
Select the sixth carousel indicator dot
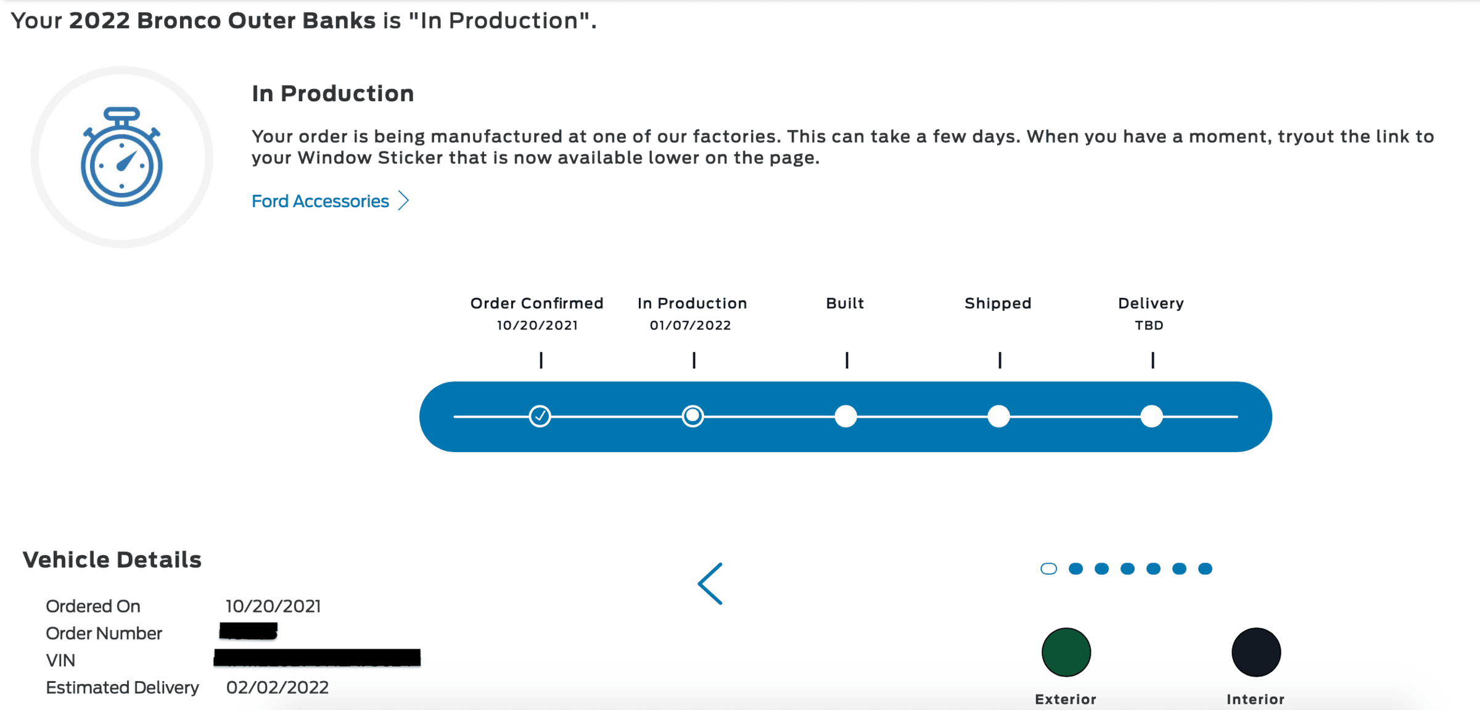tap(1180, 569)
